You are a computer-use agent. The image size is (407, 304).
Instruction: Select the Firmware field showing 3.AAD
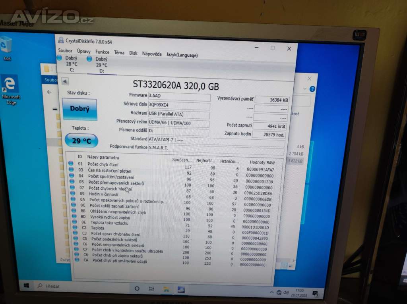pos(179,96)
